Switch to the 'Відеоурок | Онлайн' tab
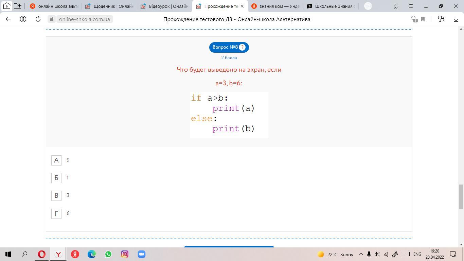 click(x=165, y=6)
